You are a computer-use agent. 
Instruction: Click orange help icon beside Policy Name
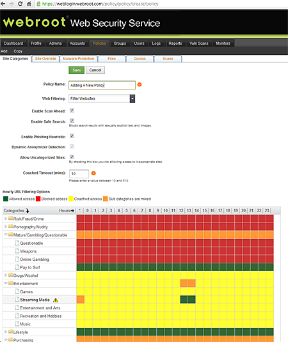coord(140,84)
